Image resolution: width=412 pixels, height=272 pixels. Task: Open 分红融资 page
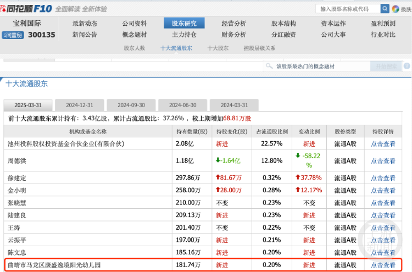click(283, 34)
